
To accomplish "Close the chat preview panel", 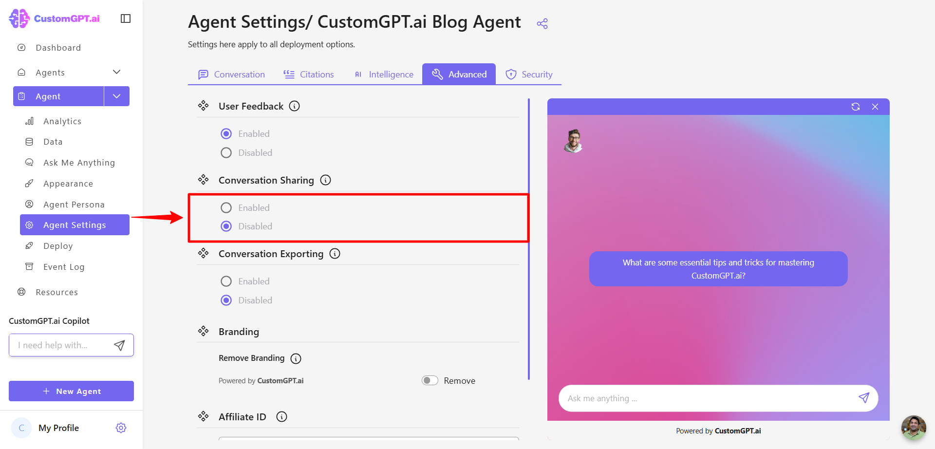I will tap(875, 107).
